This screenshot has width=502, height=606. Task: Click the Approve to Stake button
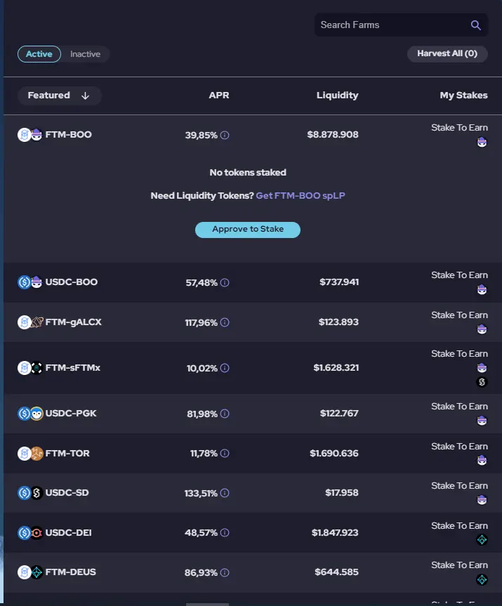pos(248,230)
